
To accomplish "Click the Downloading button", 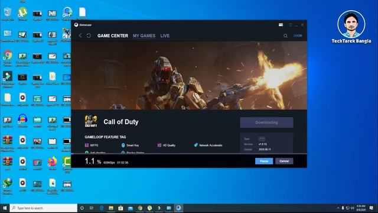I will click(266, 122).
